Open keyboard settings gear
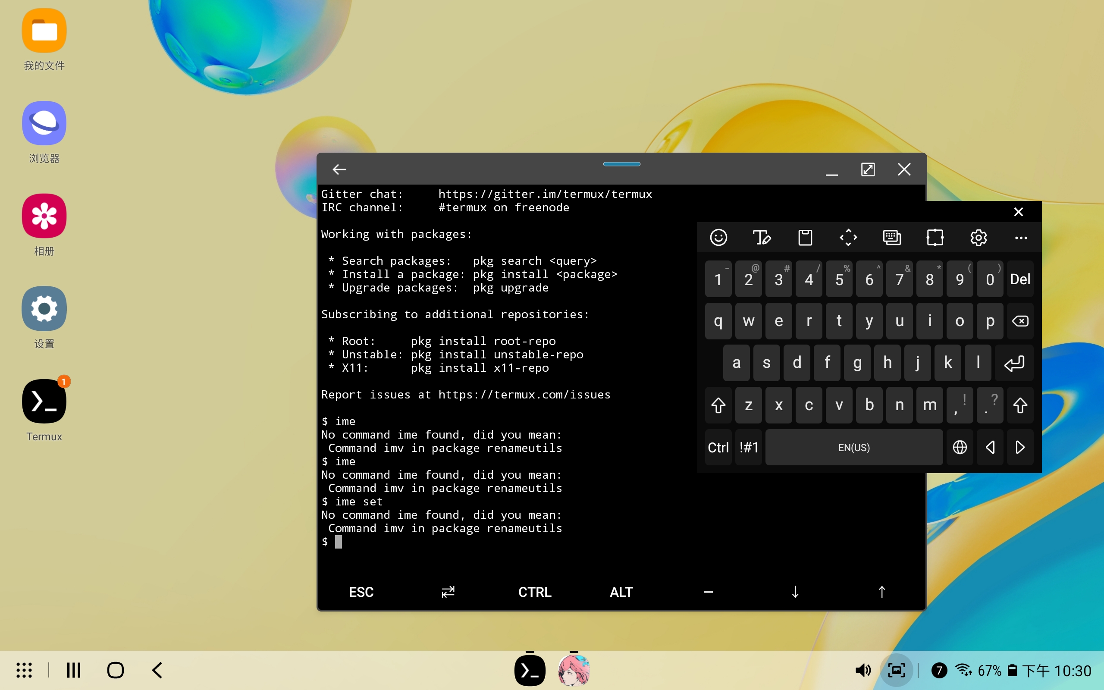The height and width of the screenshot is (690, 1104). pos(978,237)
